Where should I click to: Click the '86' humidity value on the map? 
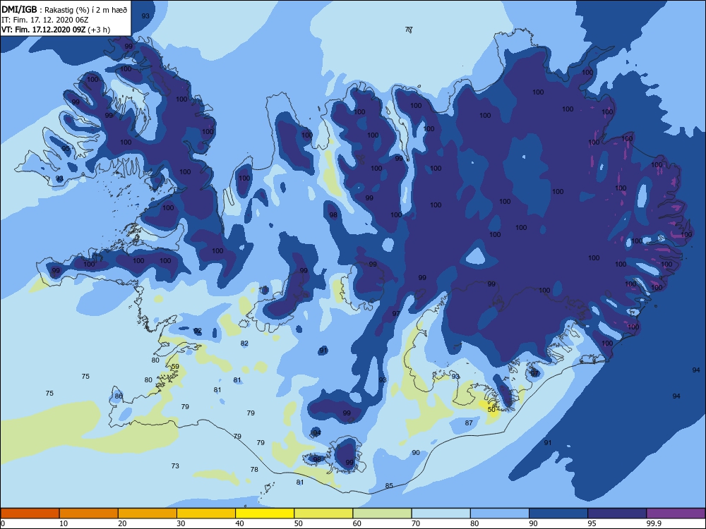coord(119,396)
